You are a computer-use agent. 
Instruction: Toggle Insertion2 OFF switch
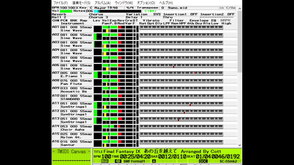click(231, 14)
